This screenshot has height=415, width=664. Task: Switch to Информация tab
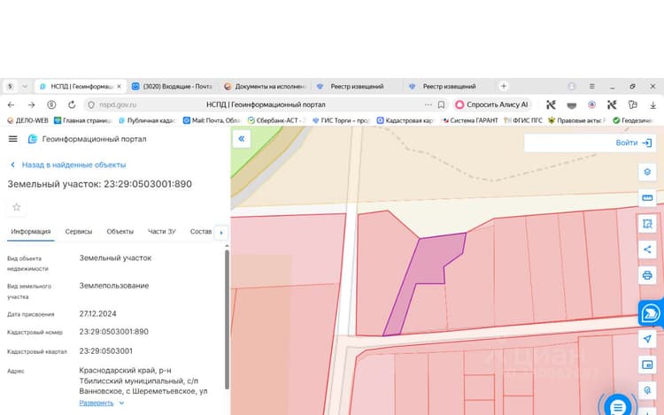pos(30,232)
